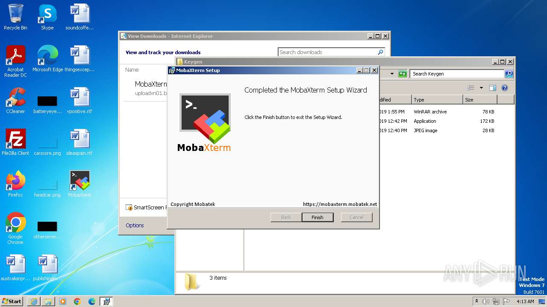This screenshot has height=307, width=547.
Task: Select the MobaXterm download entry in View Downloads
Action: click(146, 88)
